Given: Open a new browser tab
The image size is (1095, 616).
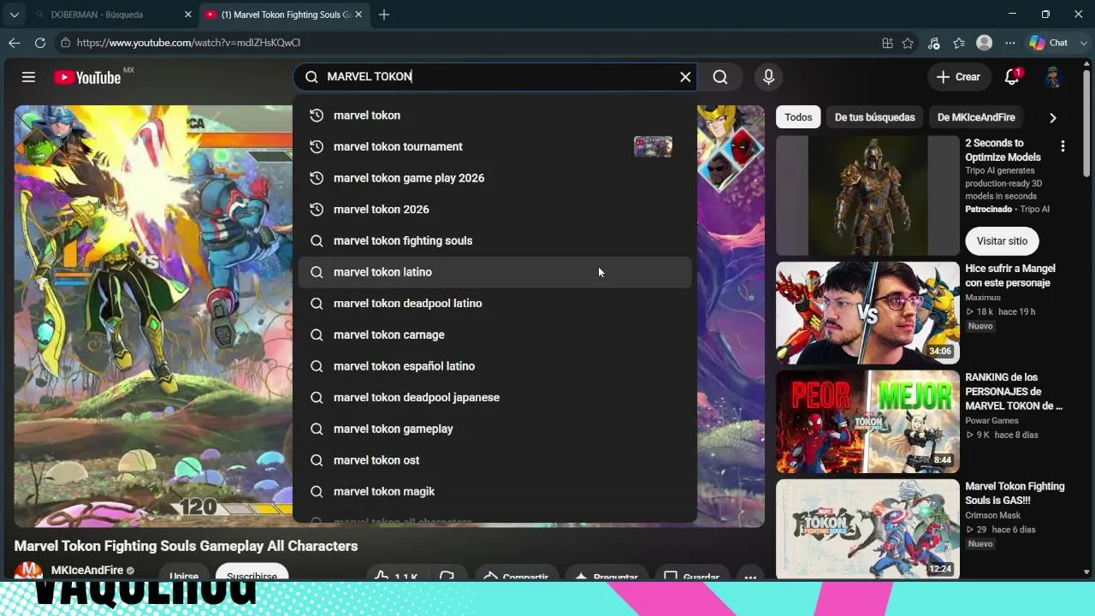Looking at the screenshot, I should click(x=384, y=15).
